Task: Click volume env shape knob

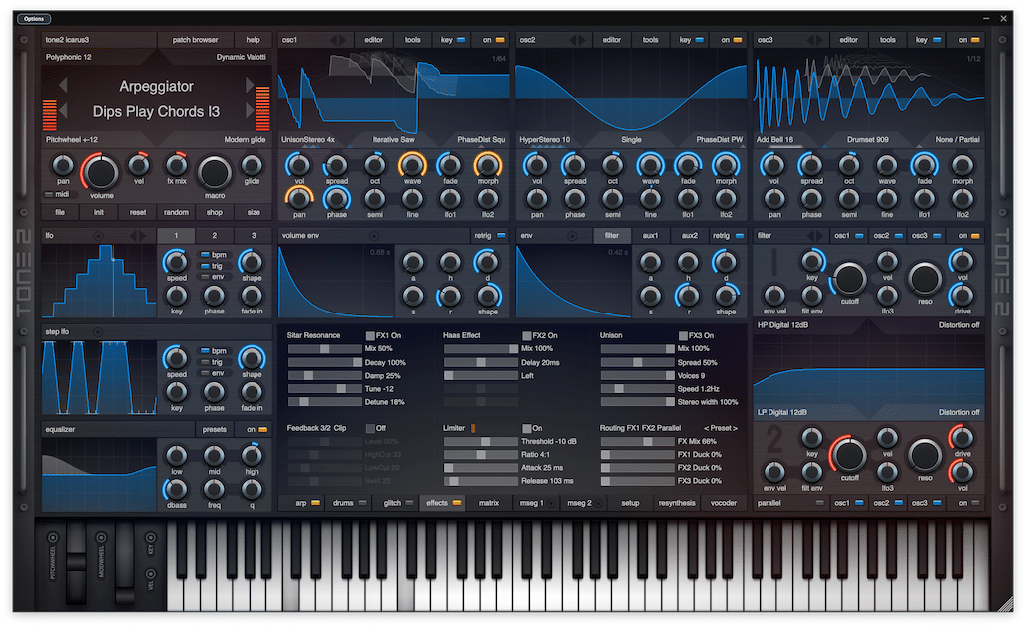Action: (487, 296)
